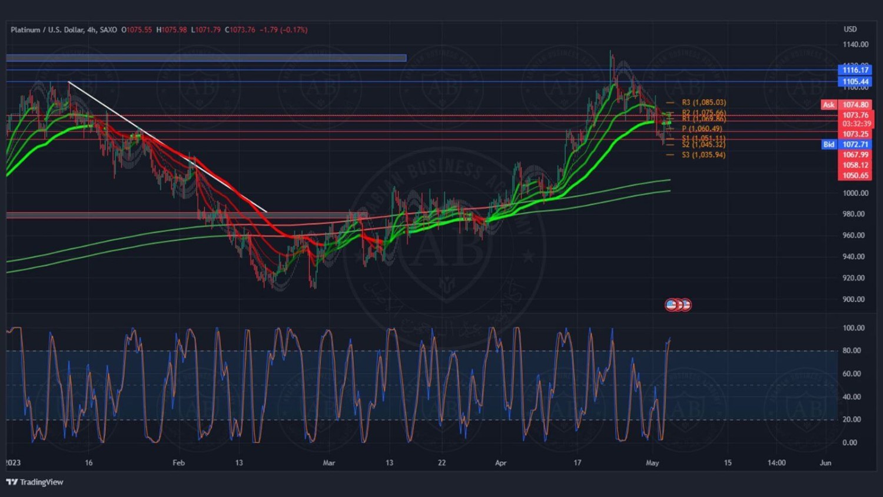Image resolution: width=883 pixels, height=497 pixels.
Task: Click the 900.00 price axis label
Action: coord(854,299)
